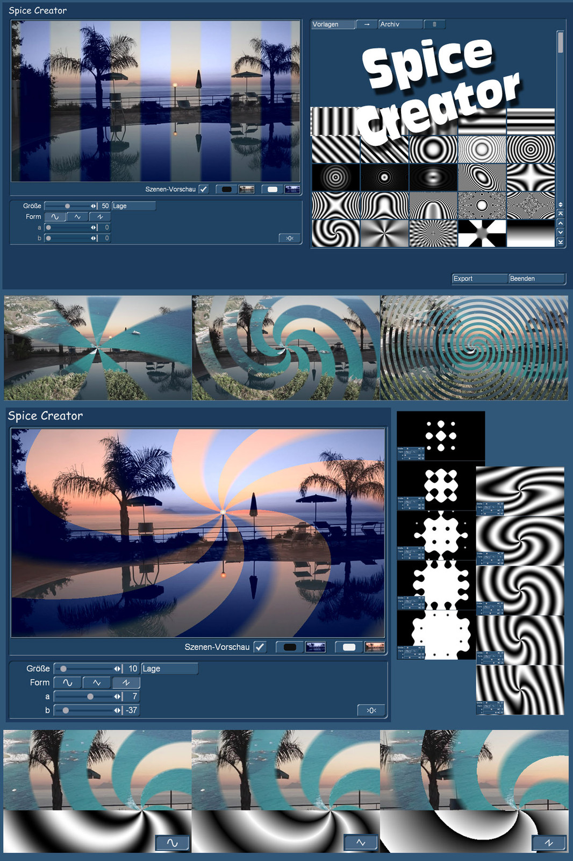Click the white color button in lower window
The height and width of the screenshot is (861, 573).
[349, 647]
